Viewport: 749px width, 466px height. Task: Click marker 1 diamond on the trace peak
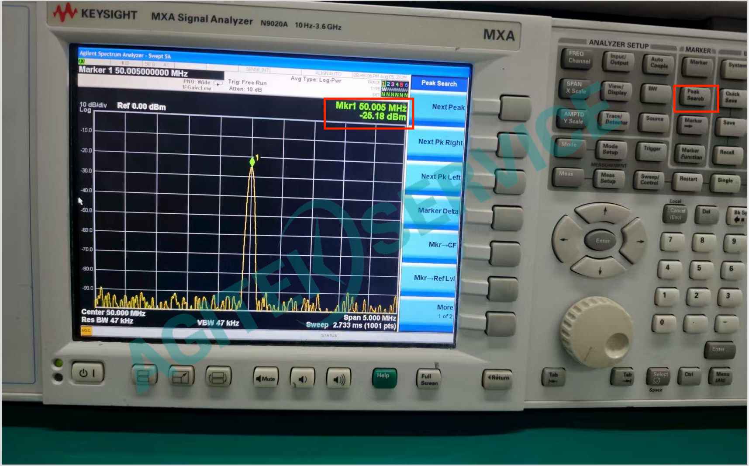(x=252, y=162)
